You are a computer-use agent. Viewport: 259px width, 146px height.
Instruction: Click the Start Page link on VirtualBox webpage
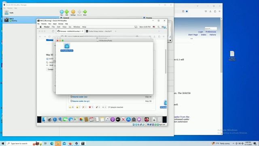point(193,35)
